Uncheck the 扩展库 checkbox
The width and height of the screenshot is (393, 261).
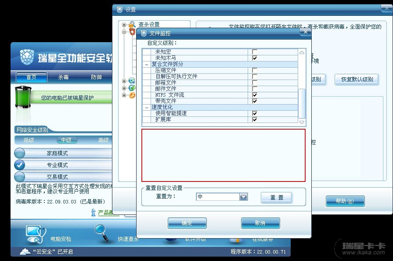[x=255, y=120]
